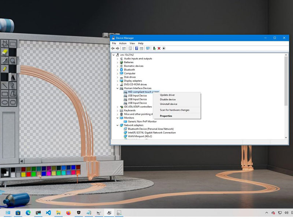The image size is (293, 219).
Task: Click the down-arrow Disable device toolbar icon
Action: point(164,49)
